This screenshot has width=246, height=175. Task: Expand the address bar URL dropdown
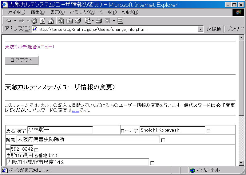pos(200,29)
